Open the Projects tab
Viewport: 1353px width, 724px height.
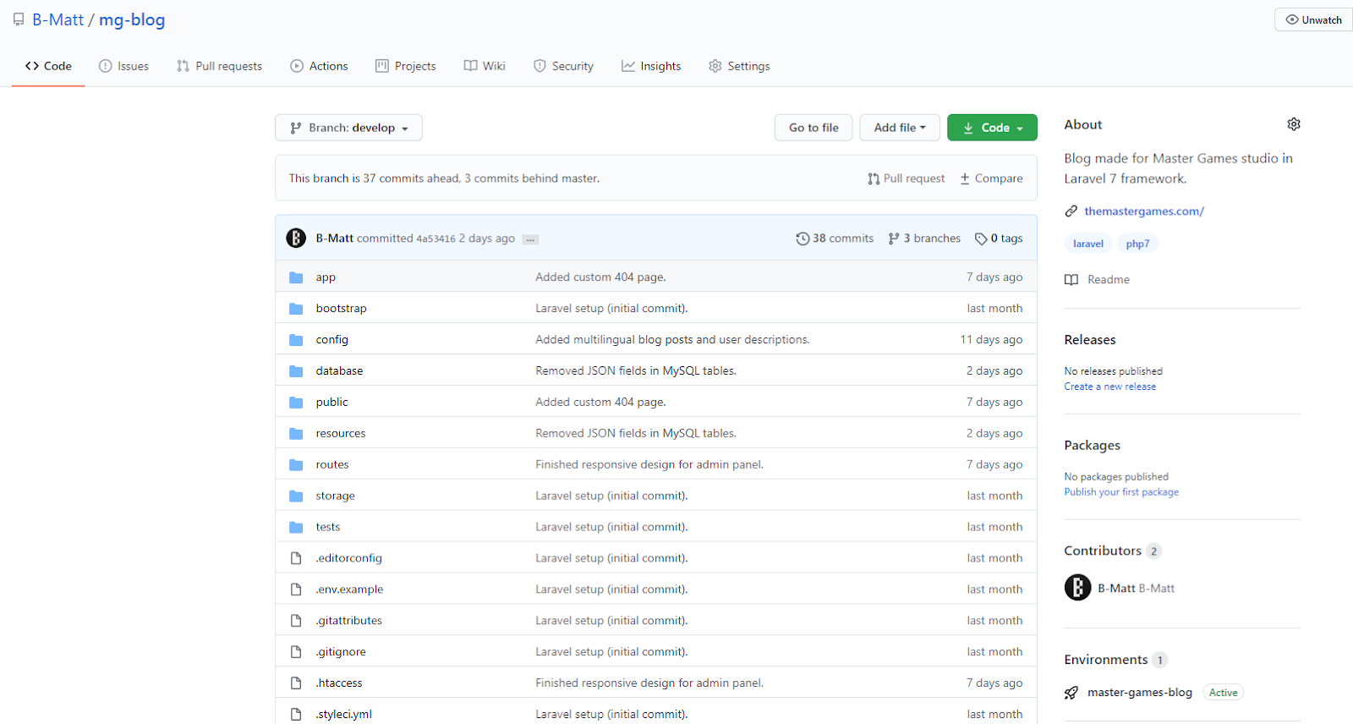(x=406, y=66)
